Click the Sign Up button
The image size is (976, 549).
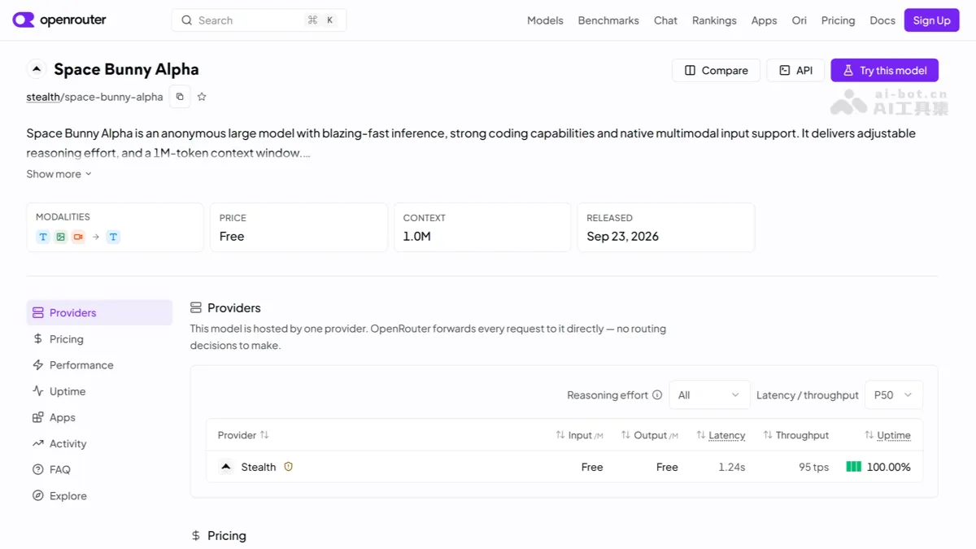pyautogui.click(x=931, y=20)
